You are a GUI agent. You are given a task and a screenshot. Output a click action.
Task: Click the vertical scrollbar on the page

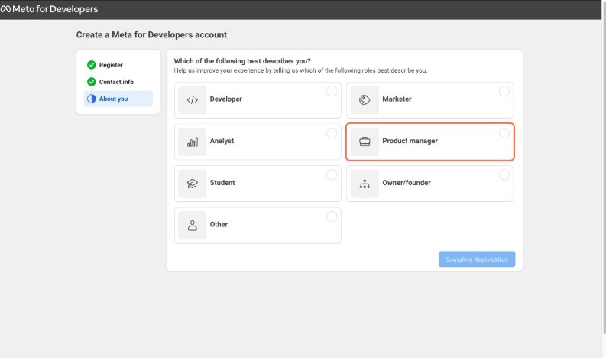click(604, 167)
